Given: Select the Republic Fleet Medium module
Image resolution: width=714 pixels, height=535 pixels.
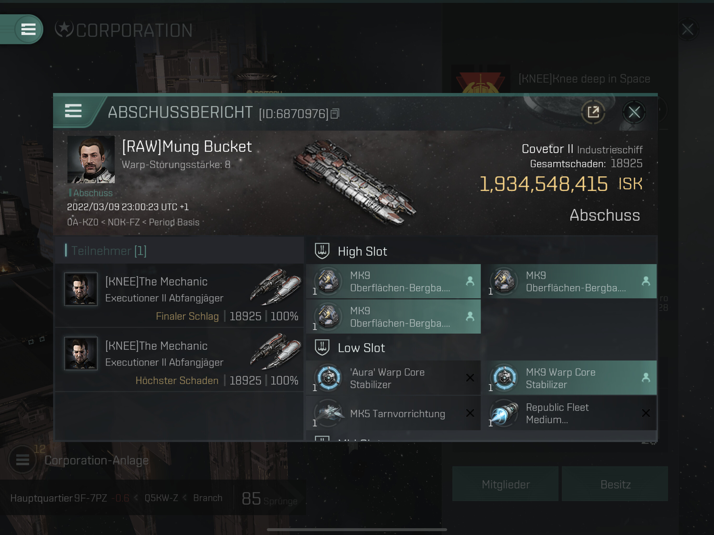Looking at the screenshot, I should tap(572, 413).
